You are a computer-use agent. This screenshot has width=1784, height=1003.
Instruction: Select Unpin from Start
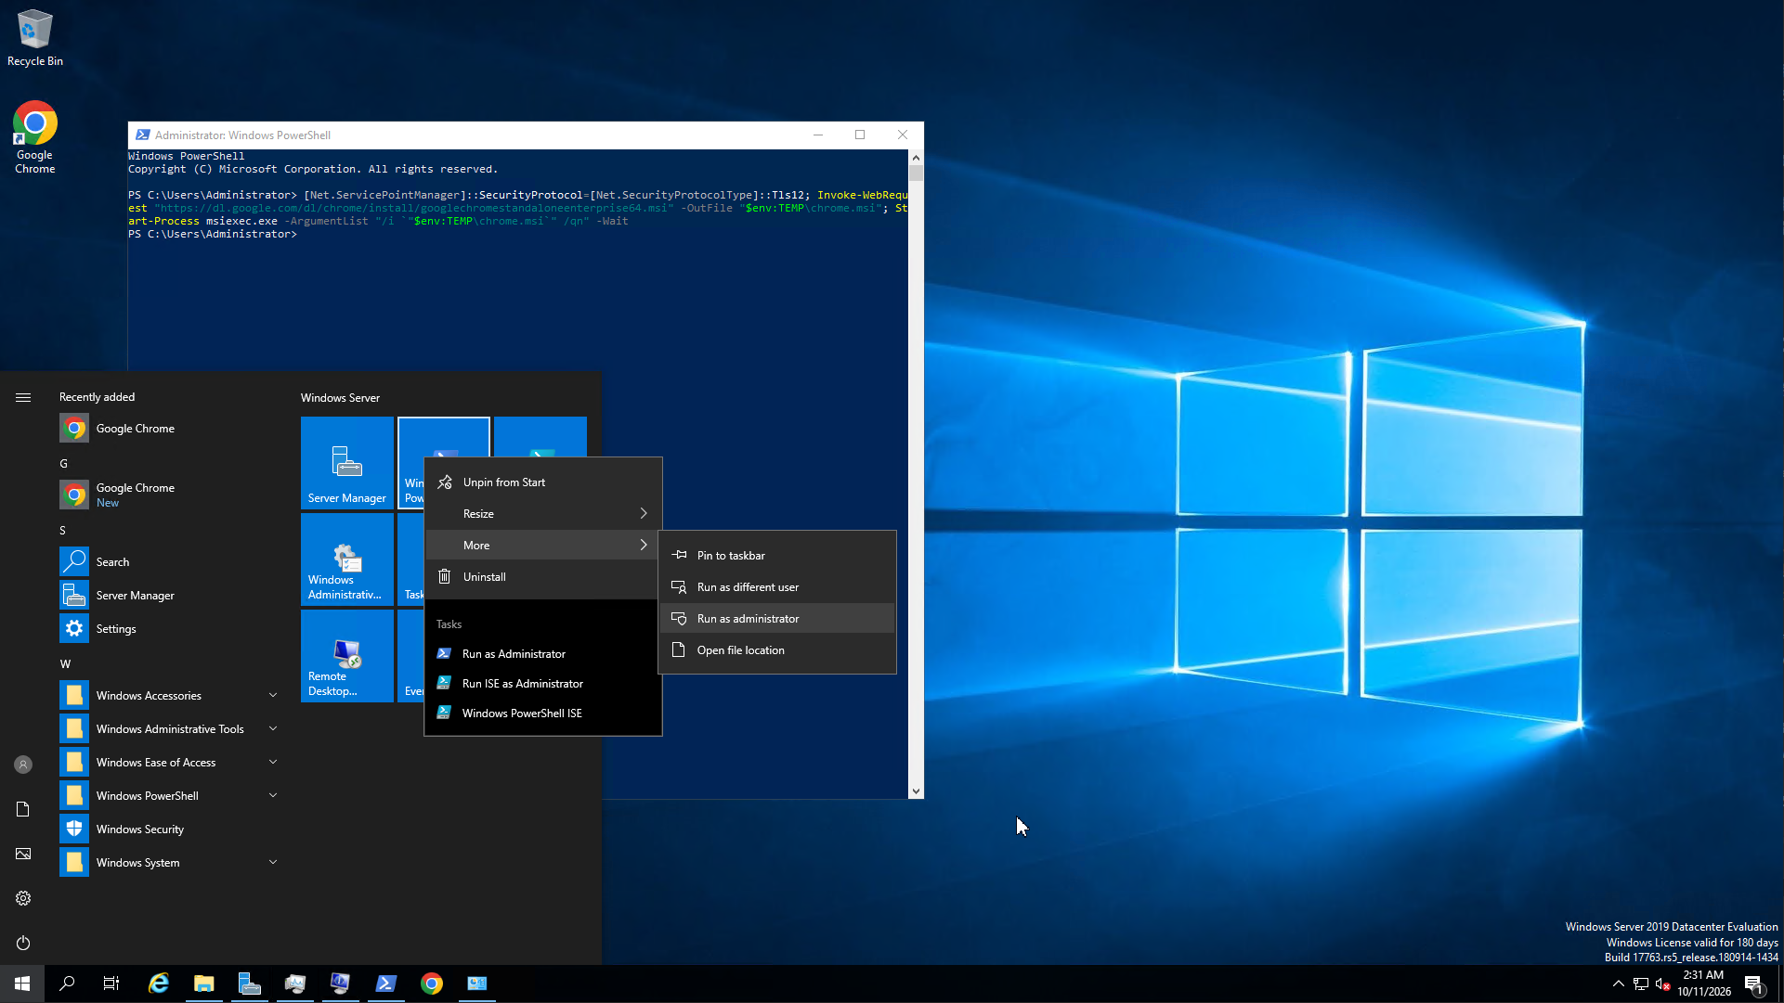(543, 482)
